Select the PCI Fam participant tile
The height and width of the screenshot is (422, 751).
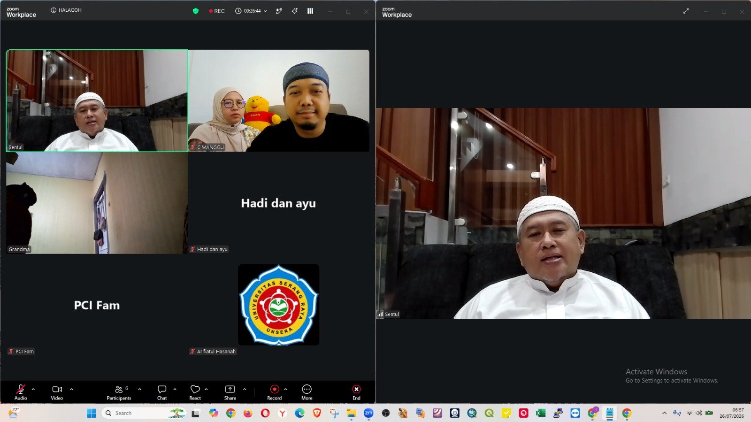coord(97,305)
